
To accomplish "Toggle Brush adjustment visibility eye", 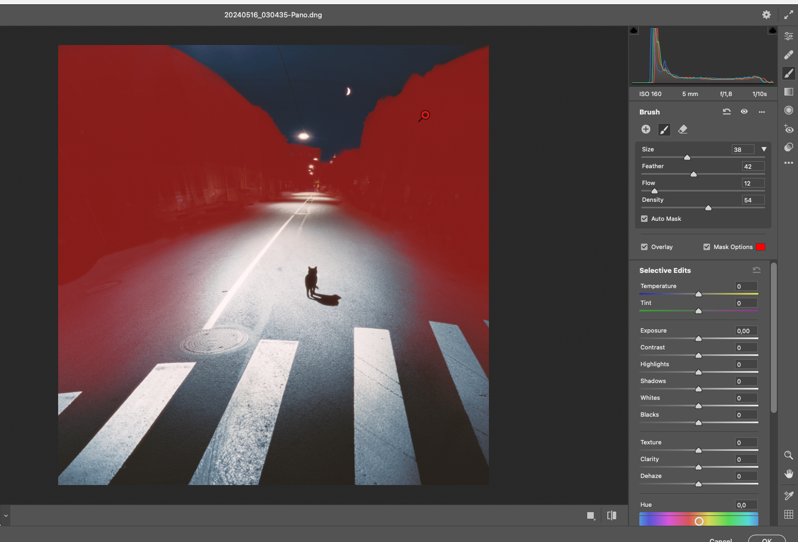I will pyautogui.click(x=744, y=112).
